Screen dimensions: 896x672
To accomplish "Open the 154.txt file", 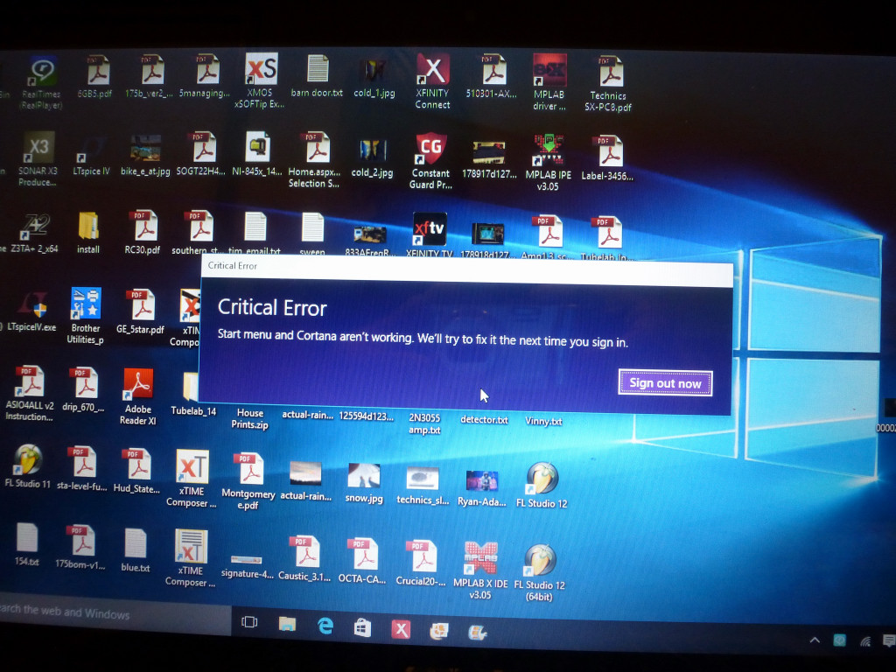I will tap(27, 544).
